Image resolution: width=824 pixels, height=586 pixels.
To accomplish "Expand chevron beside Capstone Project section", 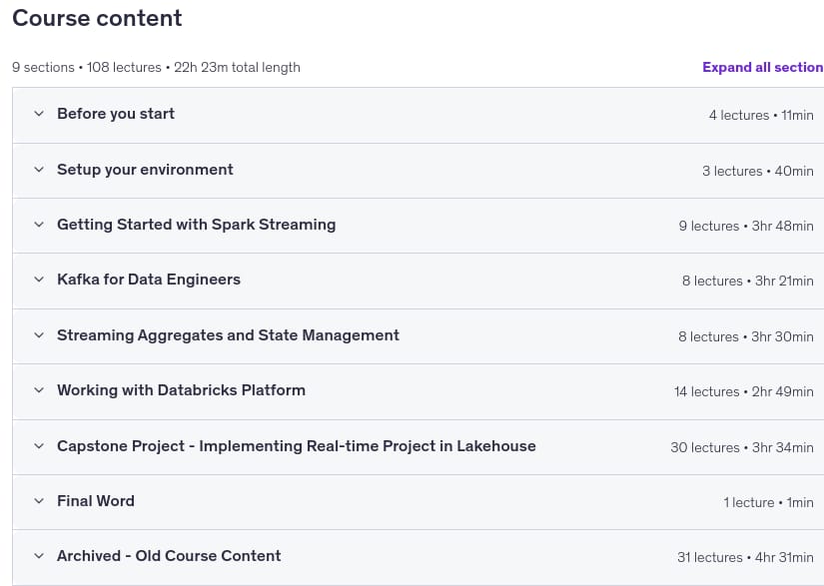I will pyautogui.click(x=39, y=446).
